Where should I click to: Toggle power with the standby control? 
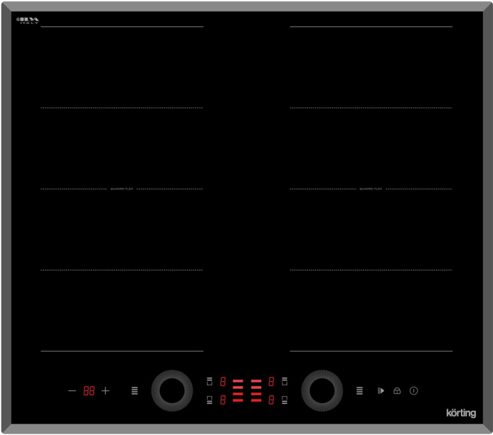(414, 389)
